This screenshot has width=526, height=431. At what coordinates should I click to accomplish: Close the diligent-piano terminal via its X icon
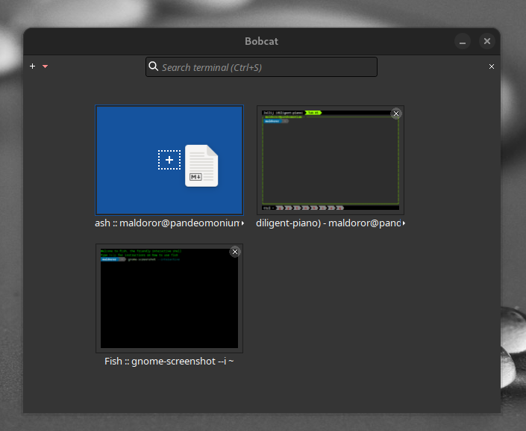click(x=396, y=114)
